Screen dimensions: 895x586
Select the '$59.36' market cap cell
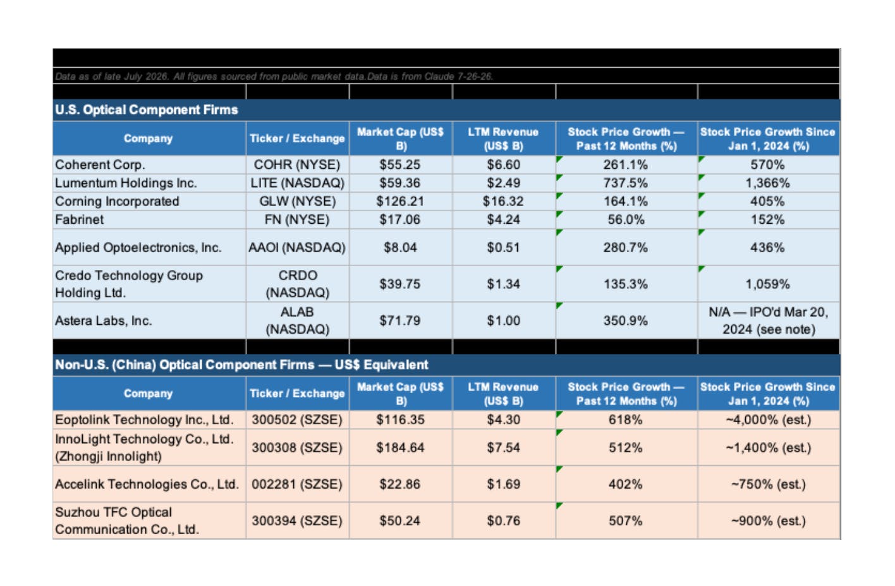(x=400, y=183)
